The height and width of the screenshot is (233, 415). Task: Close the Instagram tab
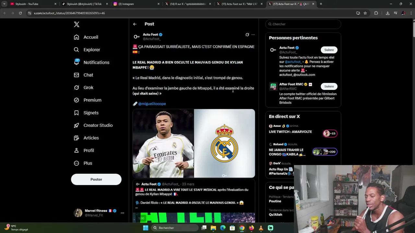[x=159, y=4]
